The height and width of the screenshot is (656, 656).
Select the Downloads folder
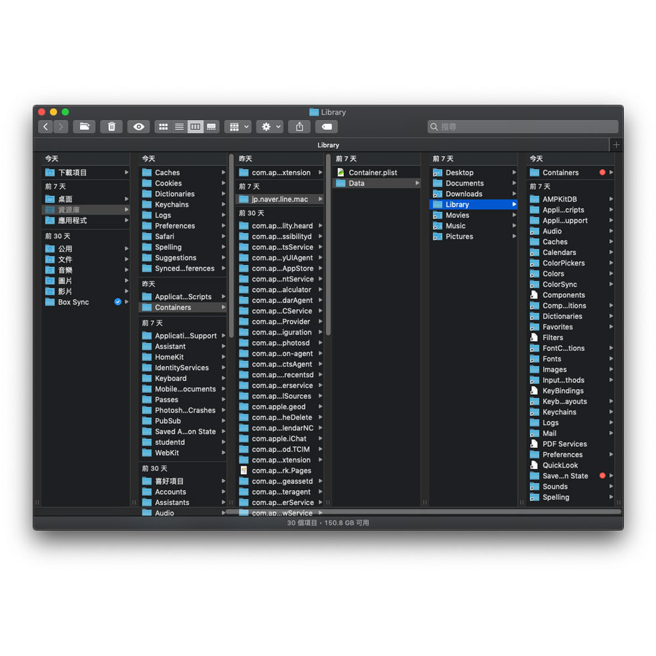pos(463,194)
